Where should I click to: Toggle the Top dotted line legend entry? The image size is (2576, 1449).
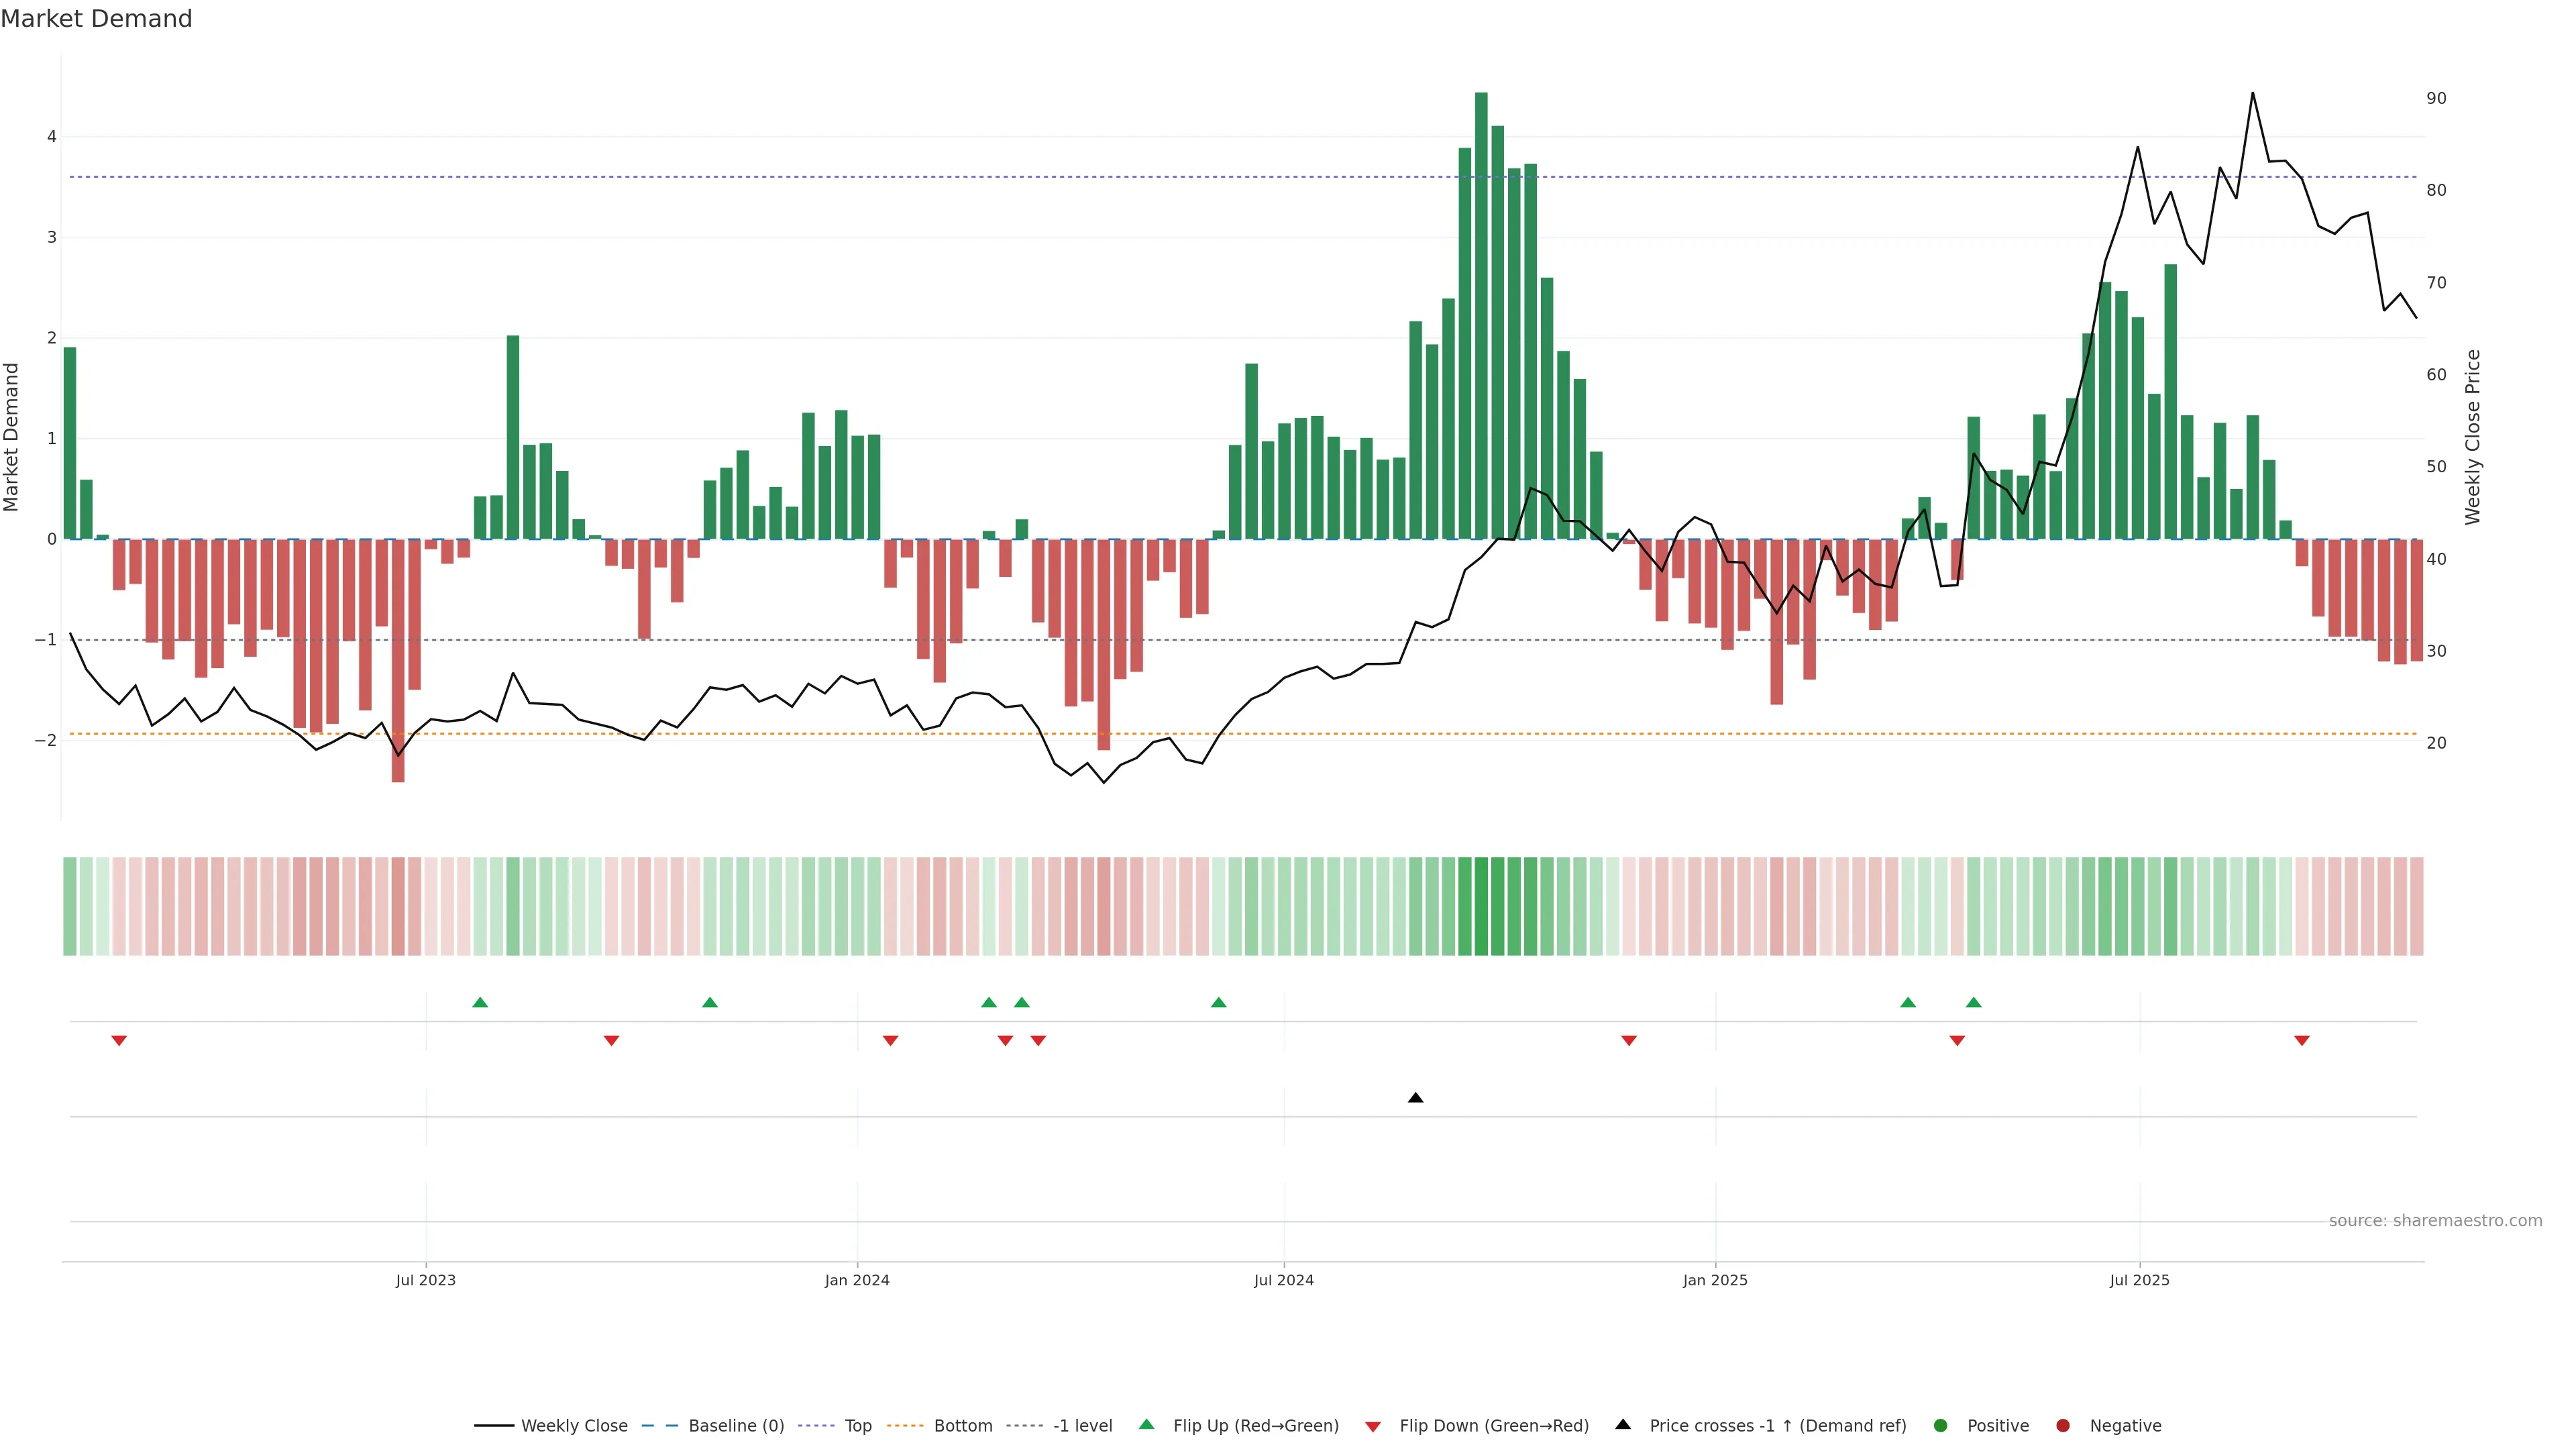(857, 1425)
